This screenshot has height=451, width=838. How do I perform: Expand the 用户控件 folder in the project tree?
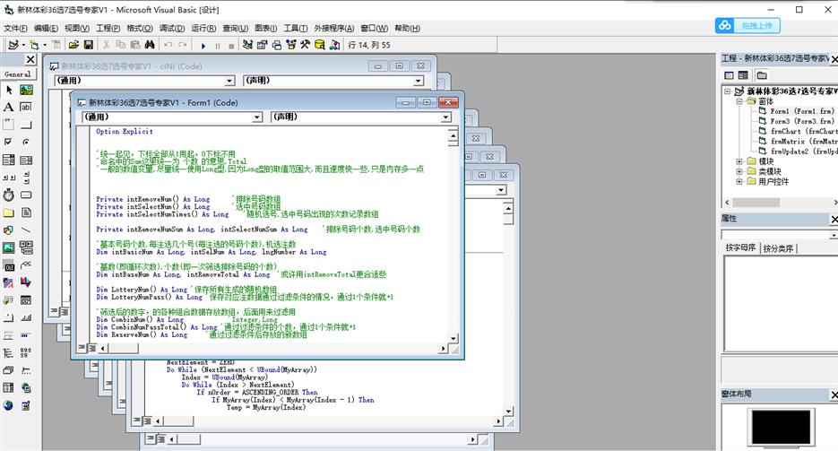(739, 182)
